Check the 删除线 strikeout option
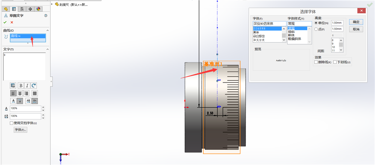 pyautogui.click(x=316, y=62)
